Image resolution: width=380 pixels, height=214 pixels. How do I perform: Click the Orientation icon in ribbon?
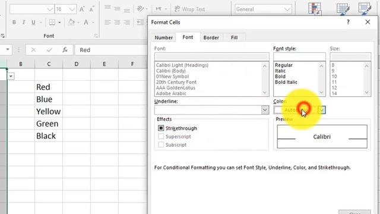(x=140, y=9)
